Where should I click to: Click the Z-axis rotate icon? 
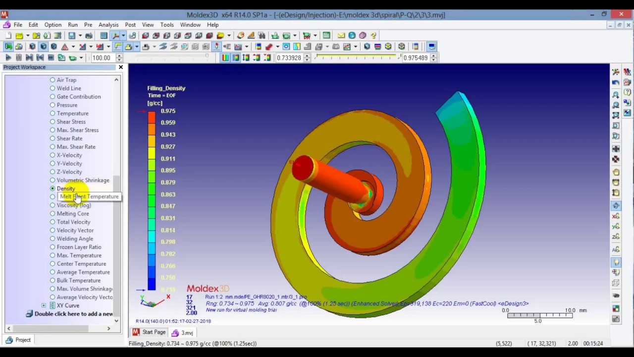tap(616, 238)
